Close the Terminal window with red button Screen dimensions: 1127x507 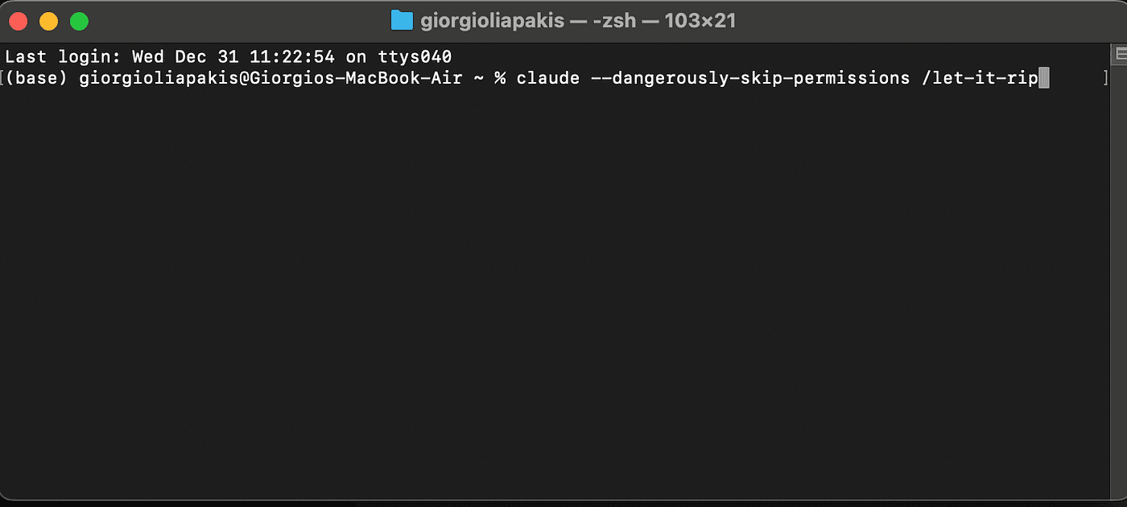point(17,22)
